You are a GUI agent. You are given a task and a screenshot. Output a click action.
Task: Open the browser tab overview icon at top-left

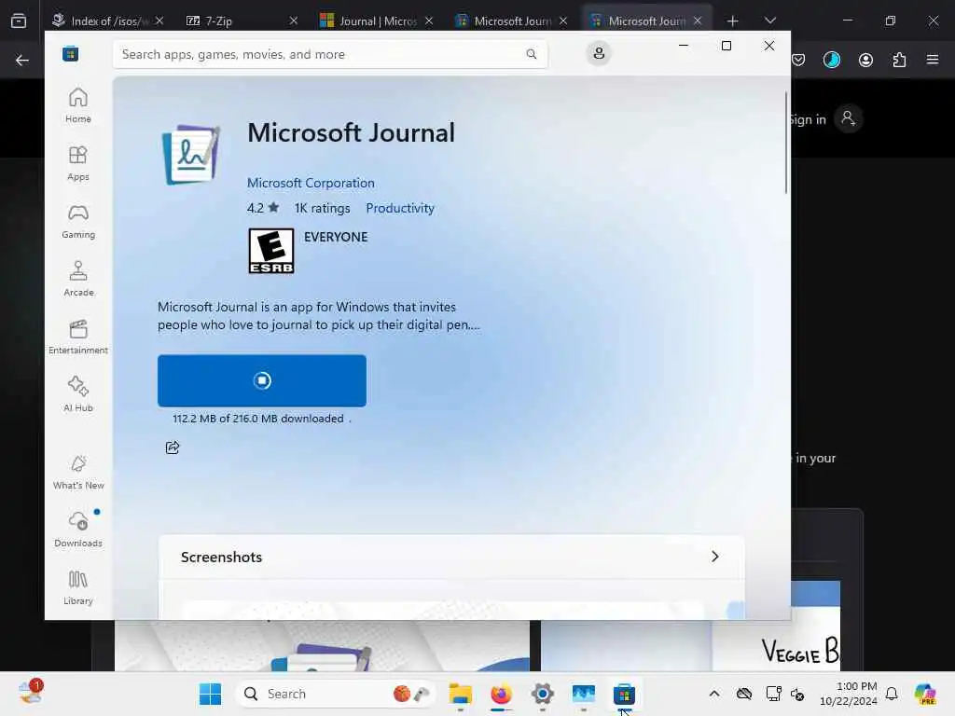pyautogui.click(x=19, y=21)
